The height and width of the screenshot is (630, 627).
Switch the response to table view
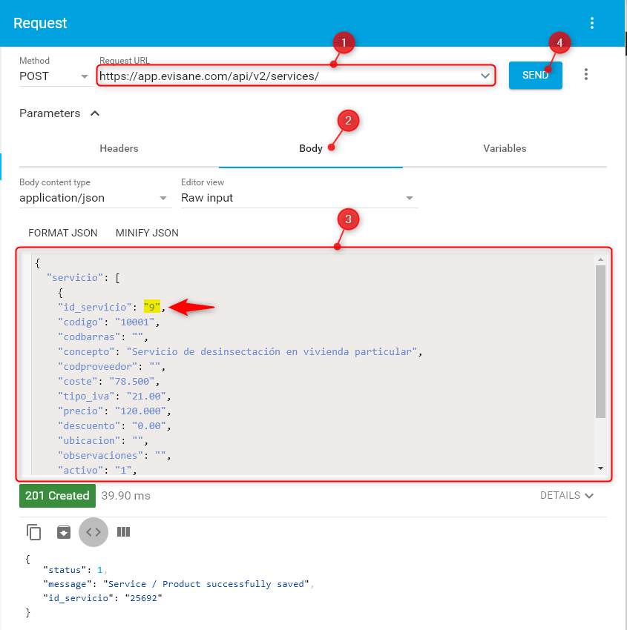pos(124,531)
